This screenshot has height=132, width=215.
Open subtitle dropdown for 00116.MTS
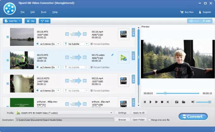[87, 44]
